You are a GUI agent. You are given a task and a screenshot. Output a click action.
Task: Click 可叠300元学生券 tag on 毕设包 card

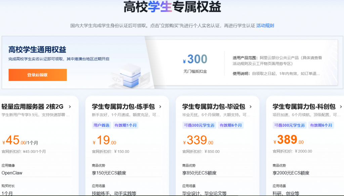click(199, 125)
